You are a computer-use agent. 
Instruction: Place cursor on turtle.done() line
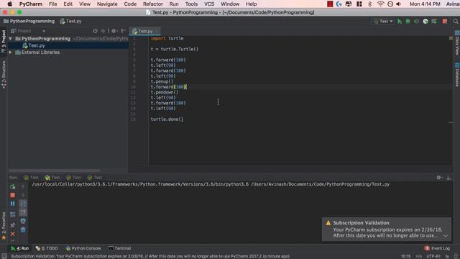(x=167, y=119)
